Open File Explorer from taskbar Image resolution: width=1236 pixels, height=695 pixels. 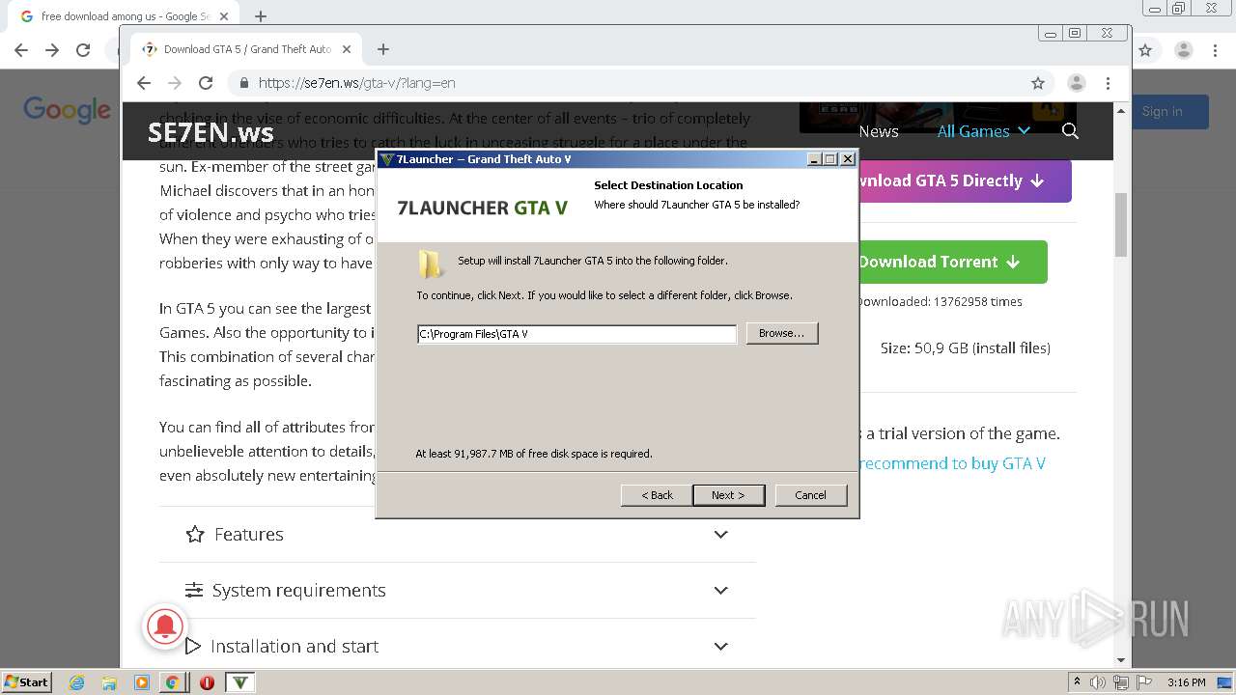(x=109, y=682)
